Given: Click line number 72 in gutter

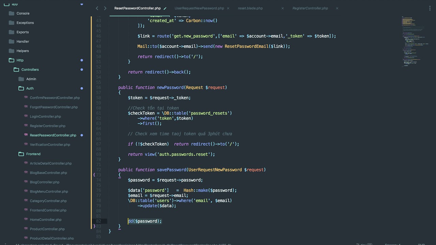Looking at the screenshot, I should click(99, 169).
